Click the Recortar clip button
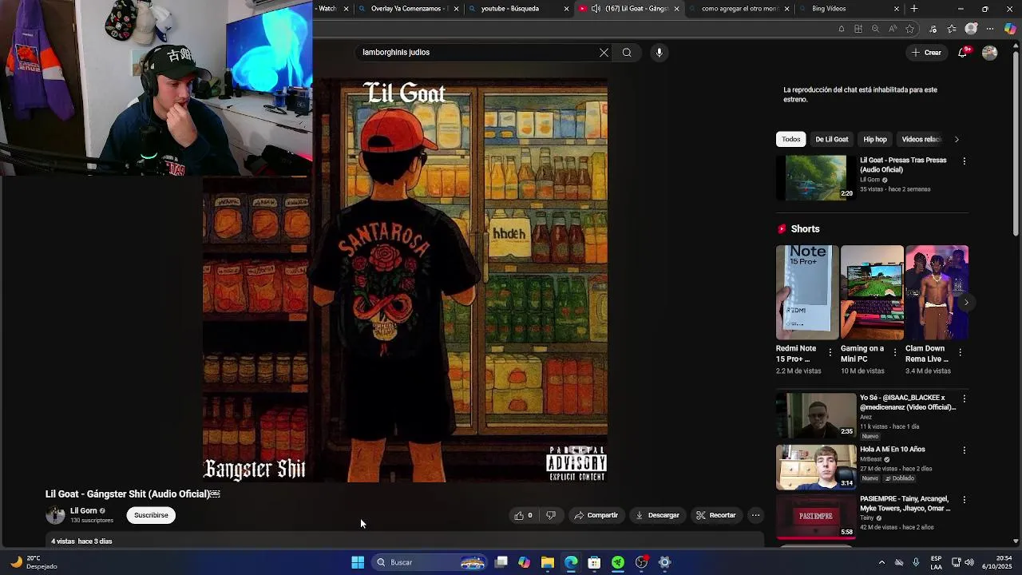1022x575 pixels. [x=715, y=515]
